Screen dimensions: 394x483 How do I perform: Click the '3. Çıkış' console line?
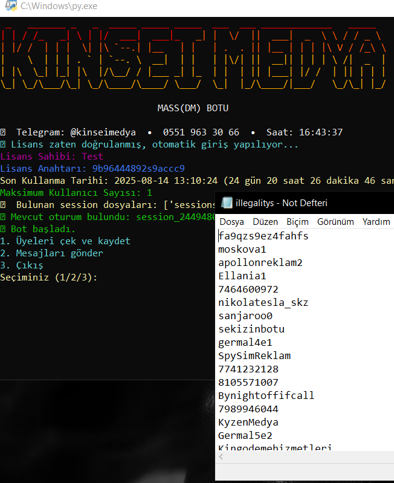22,265
